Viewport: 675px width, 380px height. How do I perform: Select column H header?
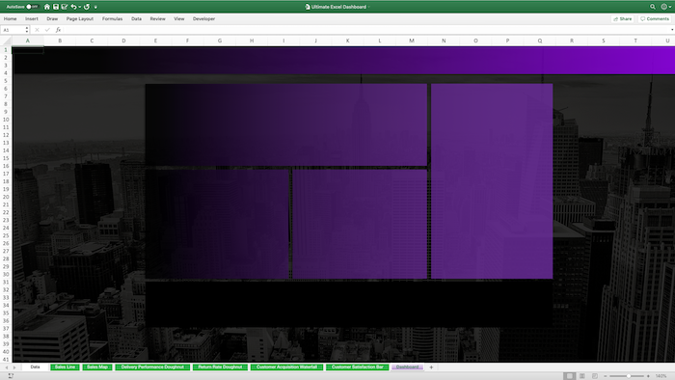[252, 41]
